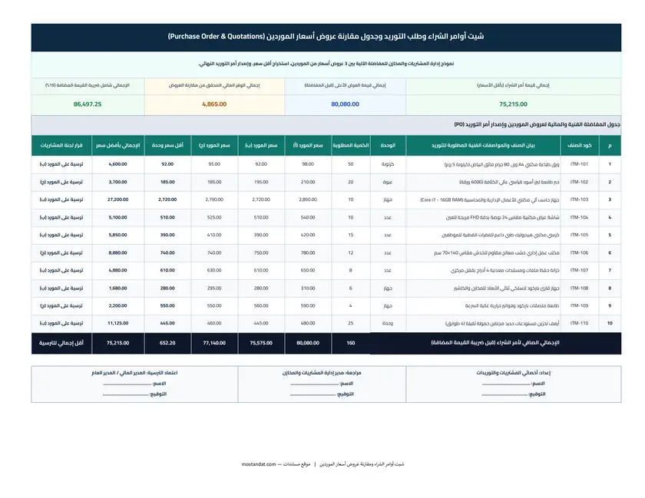The width and height of the screenshot is (645, 498).
Task: Click the total quantity value 160
Action: pyautogui.click(x=350, y=343)
